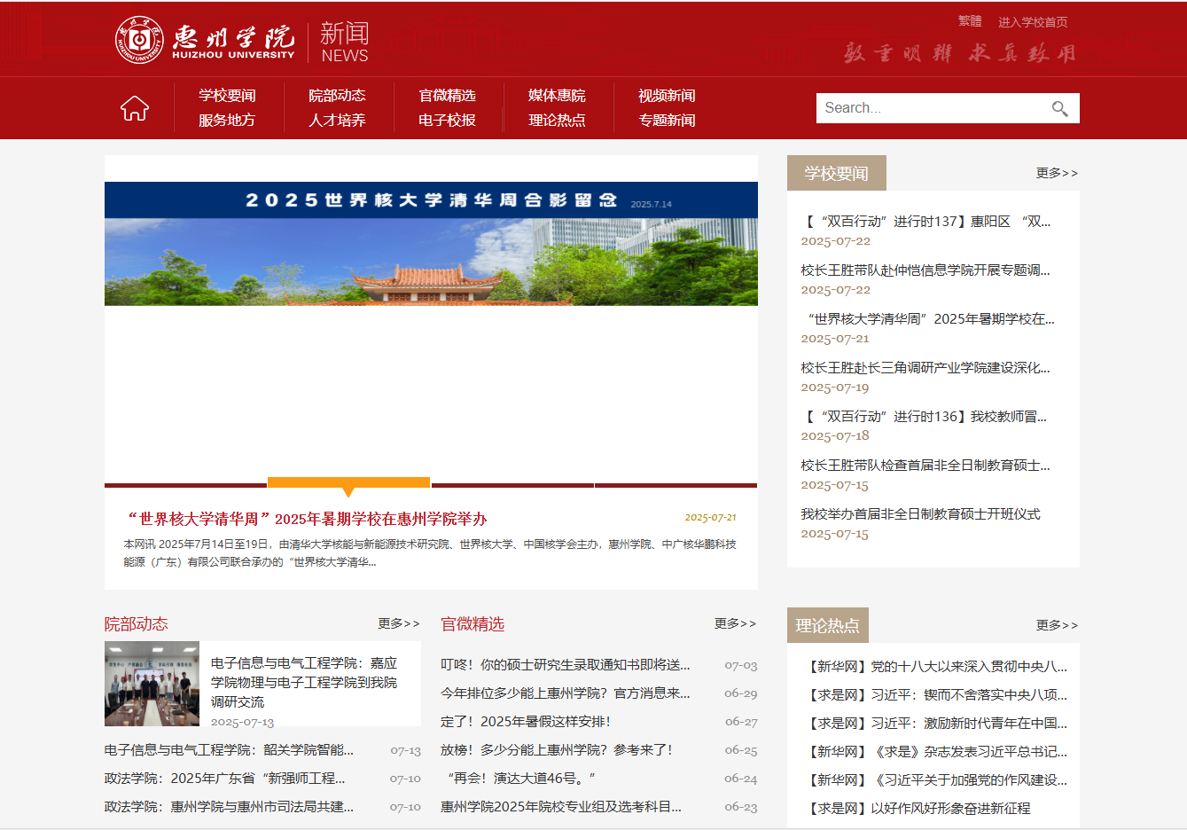1187x830 pixels.
Task: Expand 更多 in the 理论热点 panel
Action: [x=1057, y=625]
